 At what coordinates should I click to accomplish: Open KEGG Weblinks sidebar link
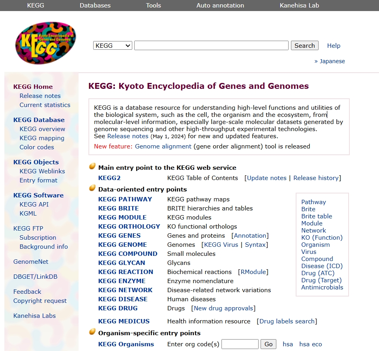coord(42,171)
